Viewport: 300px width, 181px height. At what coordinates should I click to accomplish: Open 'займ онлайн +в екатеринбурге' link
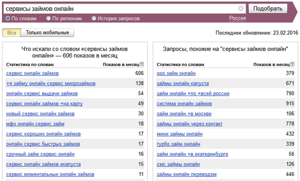(192, 154)
